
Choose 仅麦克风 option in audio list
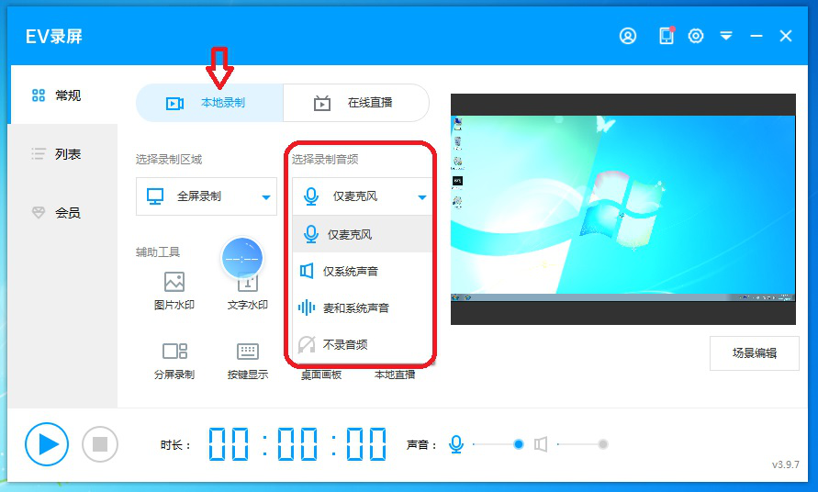pyautogui.click(x=362, y=234)
